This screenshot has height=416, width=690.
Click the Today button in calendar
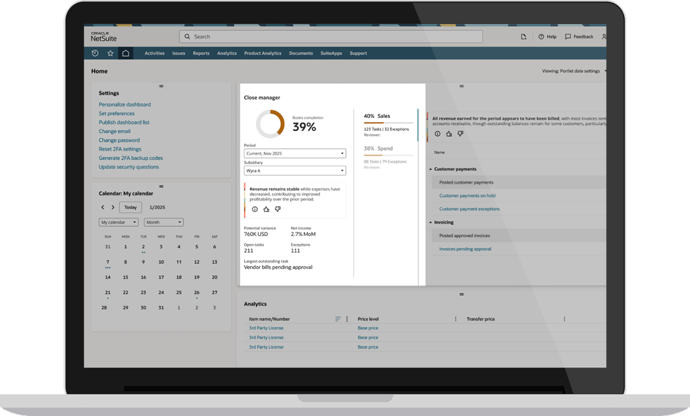131,208
